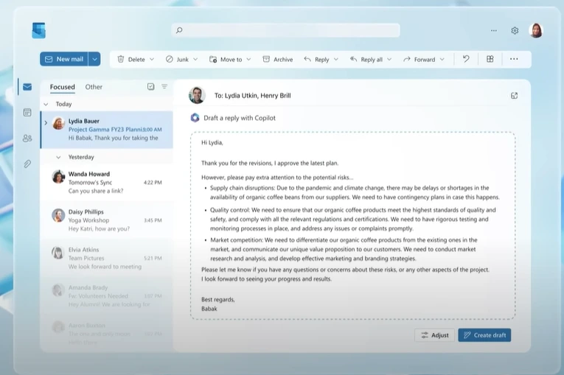Click the Adjust button
The image size is (564, 375).
tap(434, 335)
